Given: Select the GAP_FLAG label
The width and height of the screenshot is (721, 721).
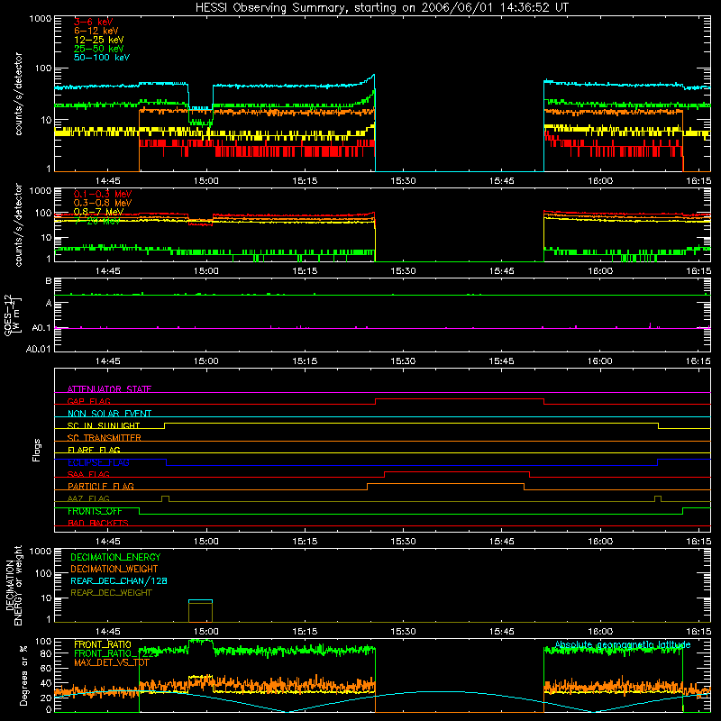Looking at the screenshot, I should [x=88, y=401].
